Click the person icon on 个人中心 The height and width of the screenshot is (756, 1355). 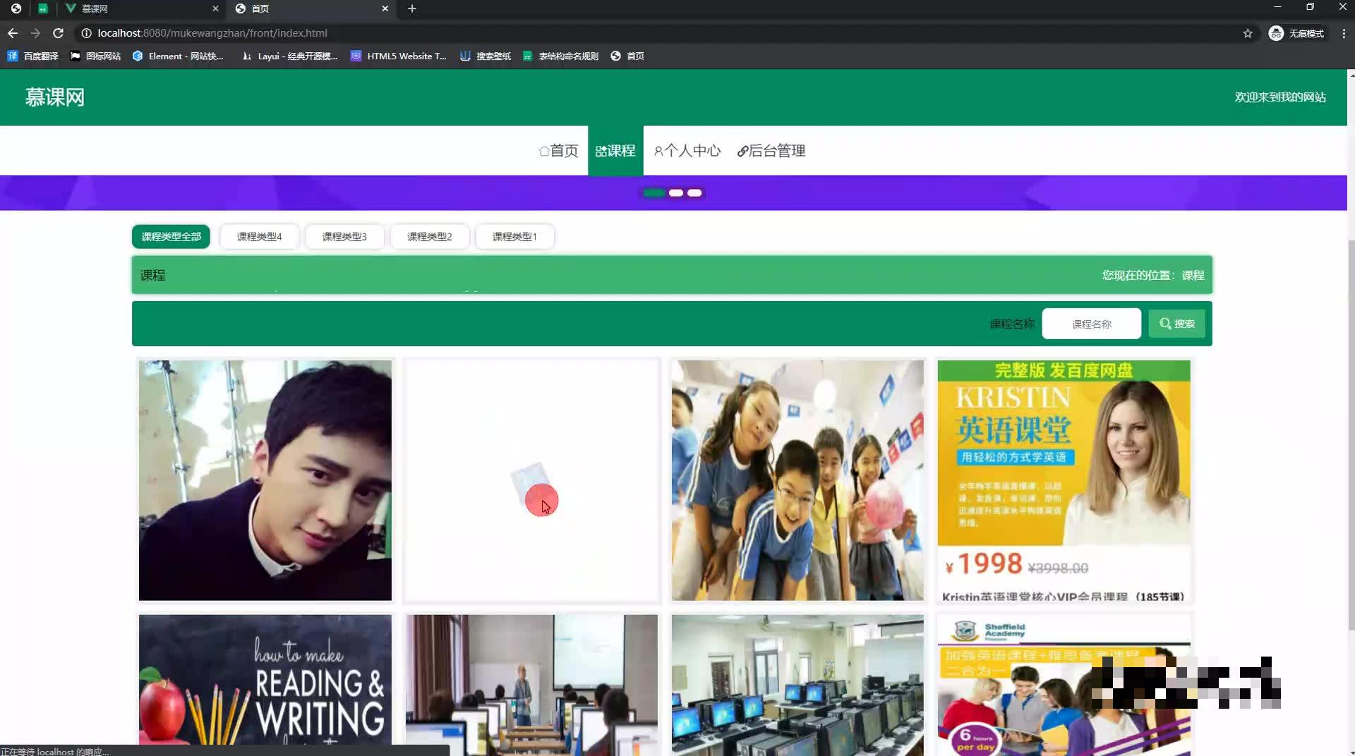(658, 150)
